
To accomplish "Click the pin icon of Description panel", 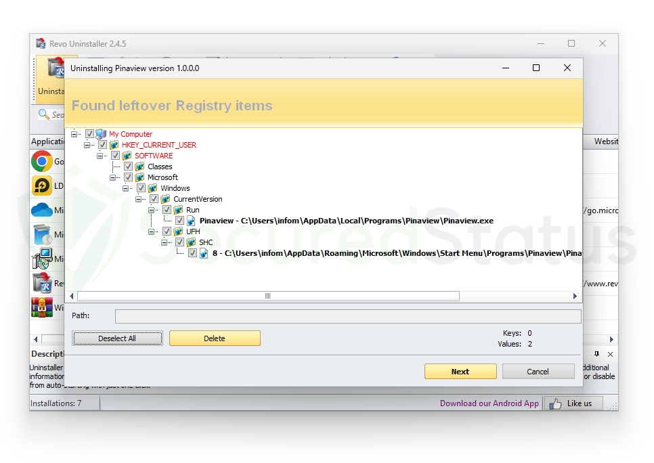I will coord(597,354).
